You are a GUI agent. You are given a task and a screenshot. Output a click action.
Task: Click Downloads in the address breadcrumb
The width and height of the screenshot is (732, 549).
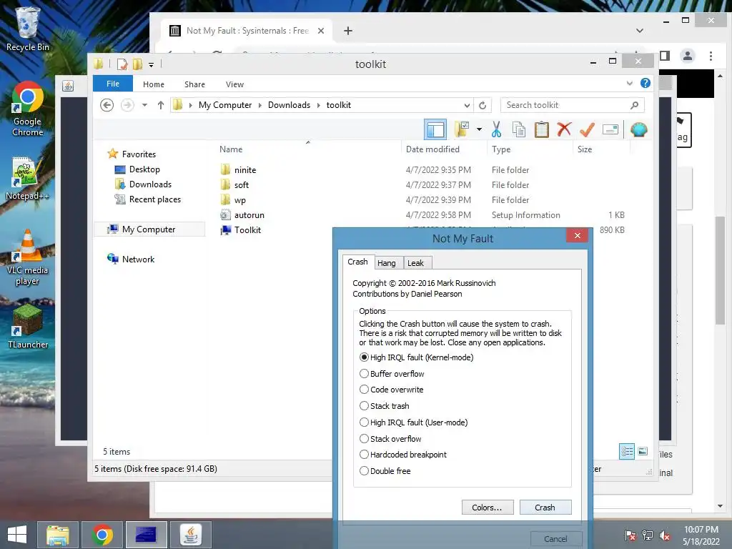pos(289,105)
